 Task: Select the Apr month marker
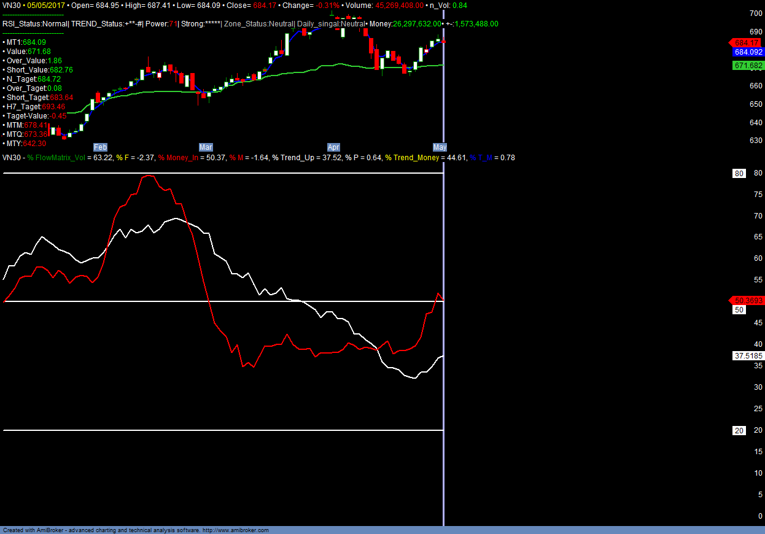333,147
